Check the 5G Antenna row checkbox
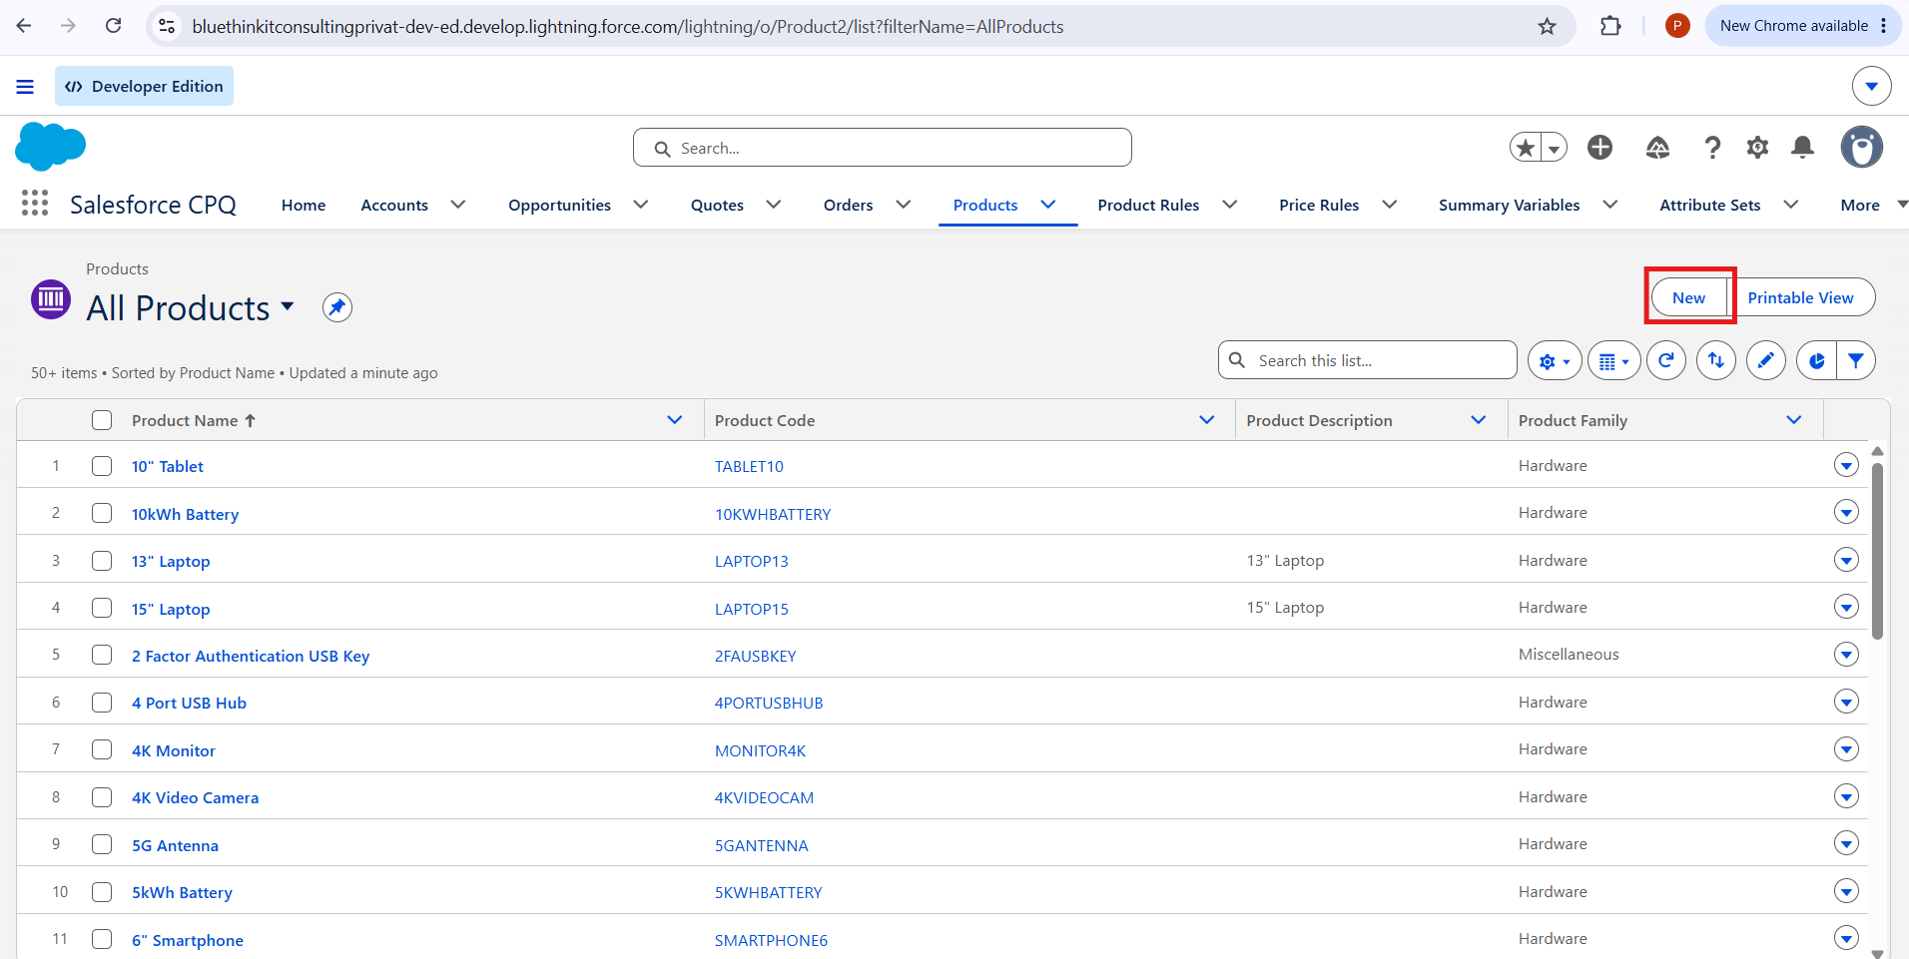1909x959 pixels. [x=102, y=844]
